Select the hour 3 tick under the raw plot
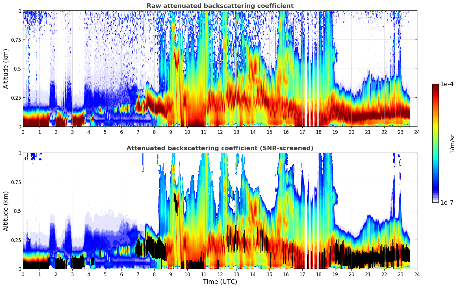The image size is (458, 288). click(x=72, y=132)
